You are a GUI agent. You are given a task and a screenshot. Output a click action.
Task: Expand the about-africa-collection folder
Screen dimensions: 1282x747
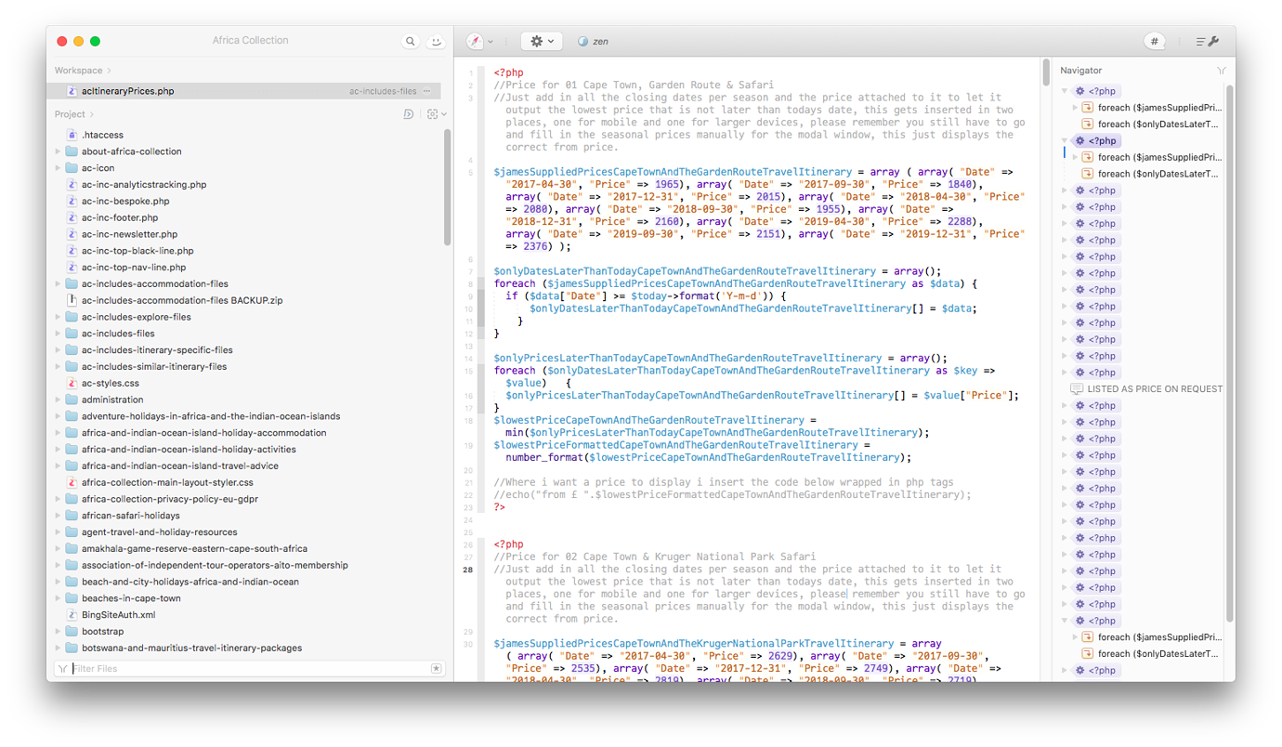(58, 151)
